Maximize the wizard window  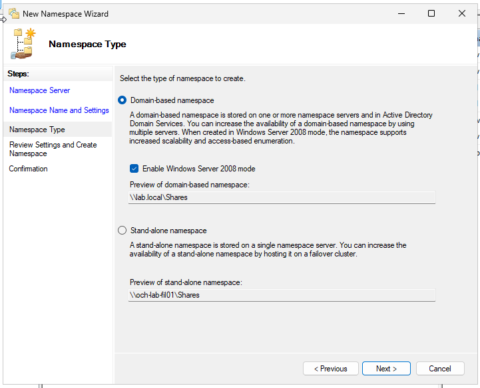pos(431,14)
